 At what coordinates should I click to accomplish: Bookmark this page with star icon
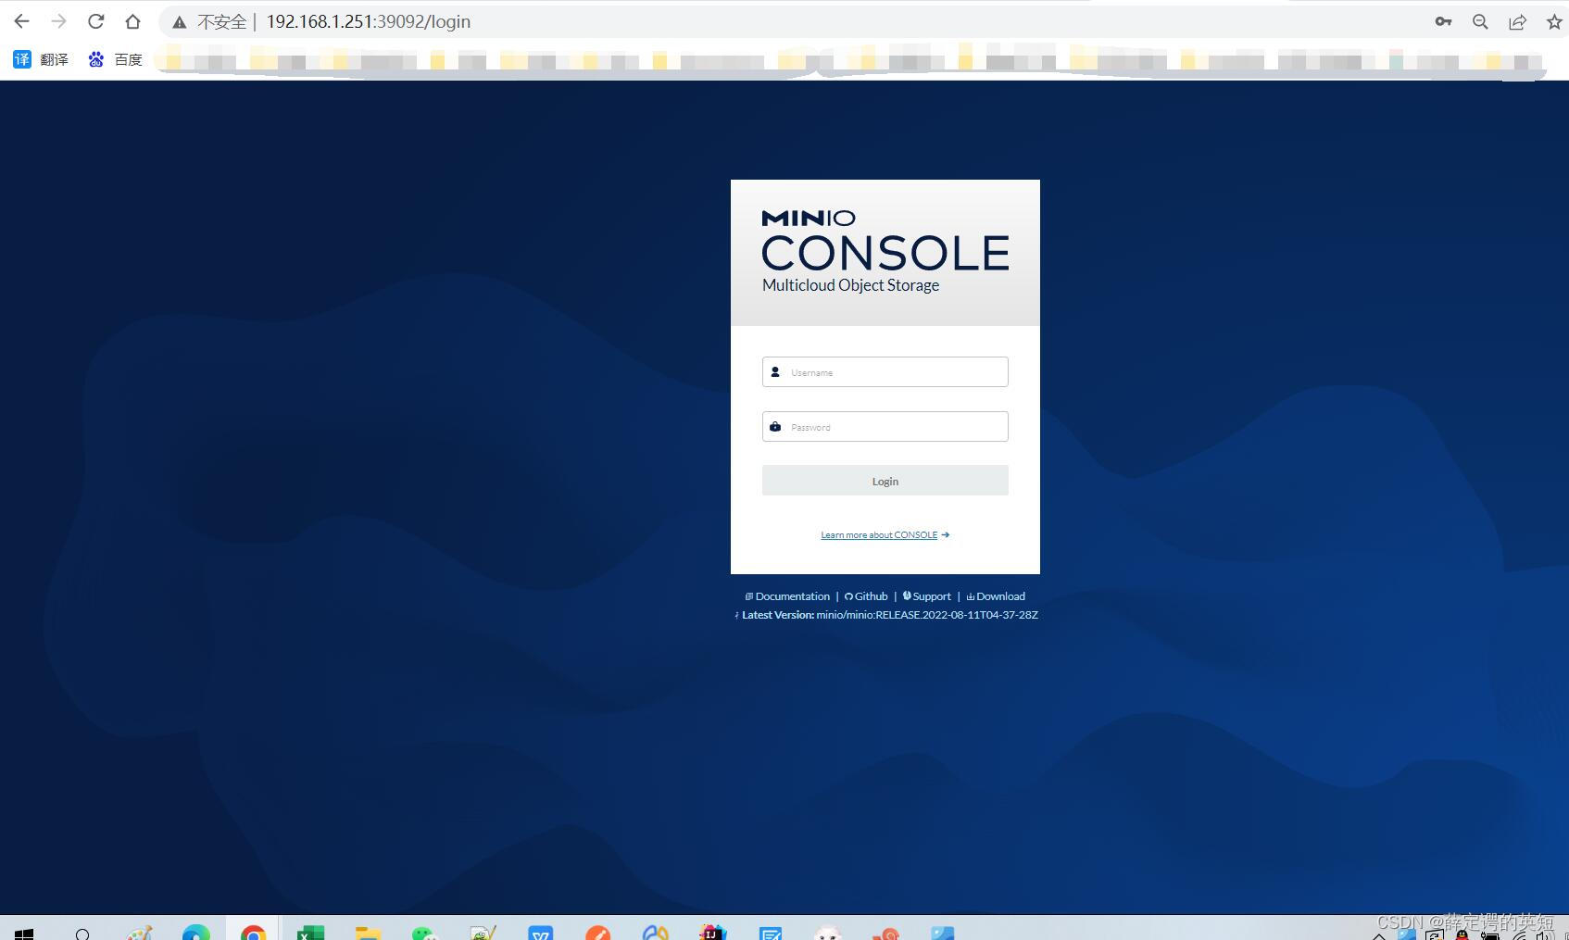click(1554, 21)
